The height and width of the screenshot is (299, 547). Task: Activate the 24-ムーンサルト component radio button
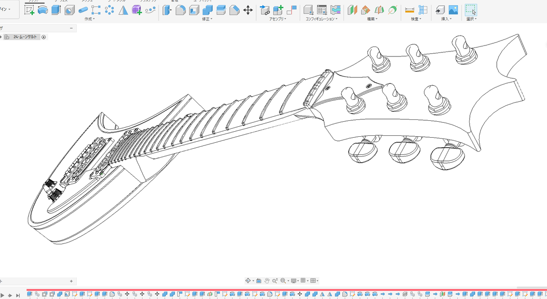(44, 37)
